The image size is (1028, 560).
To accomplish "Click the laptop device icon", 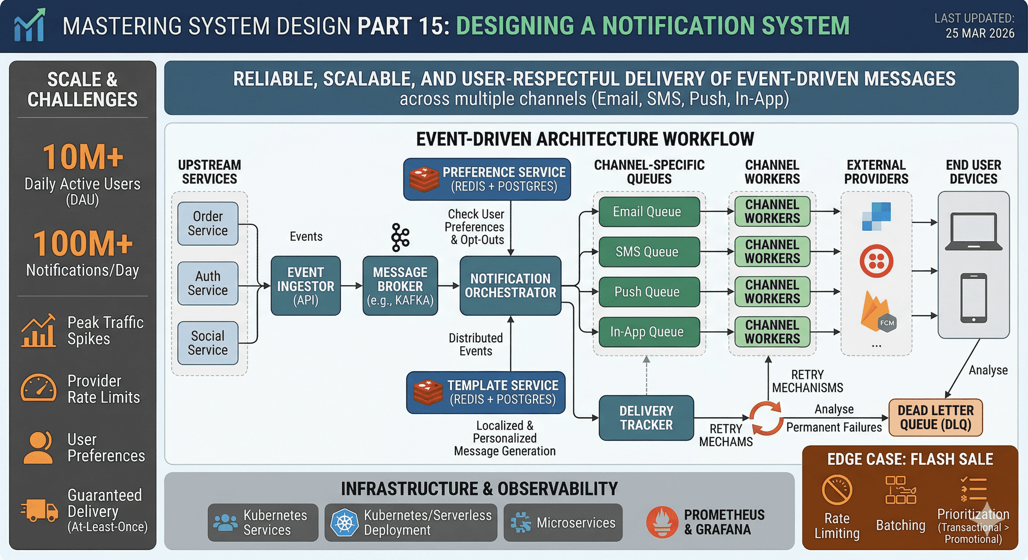I will [x=973, y=232].
